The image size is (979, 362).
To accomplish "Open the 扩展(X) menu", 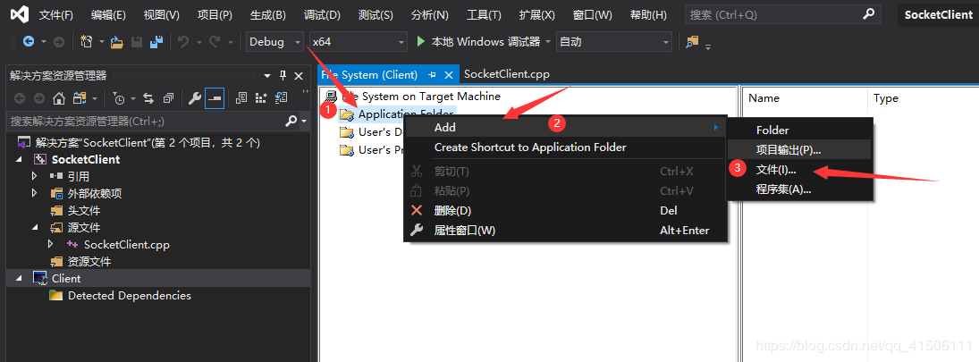I will (x=537, y=14).
